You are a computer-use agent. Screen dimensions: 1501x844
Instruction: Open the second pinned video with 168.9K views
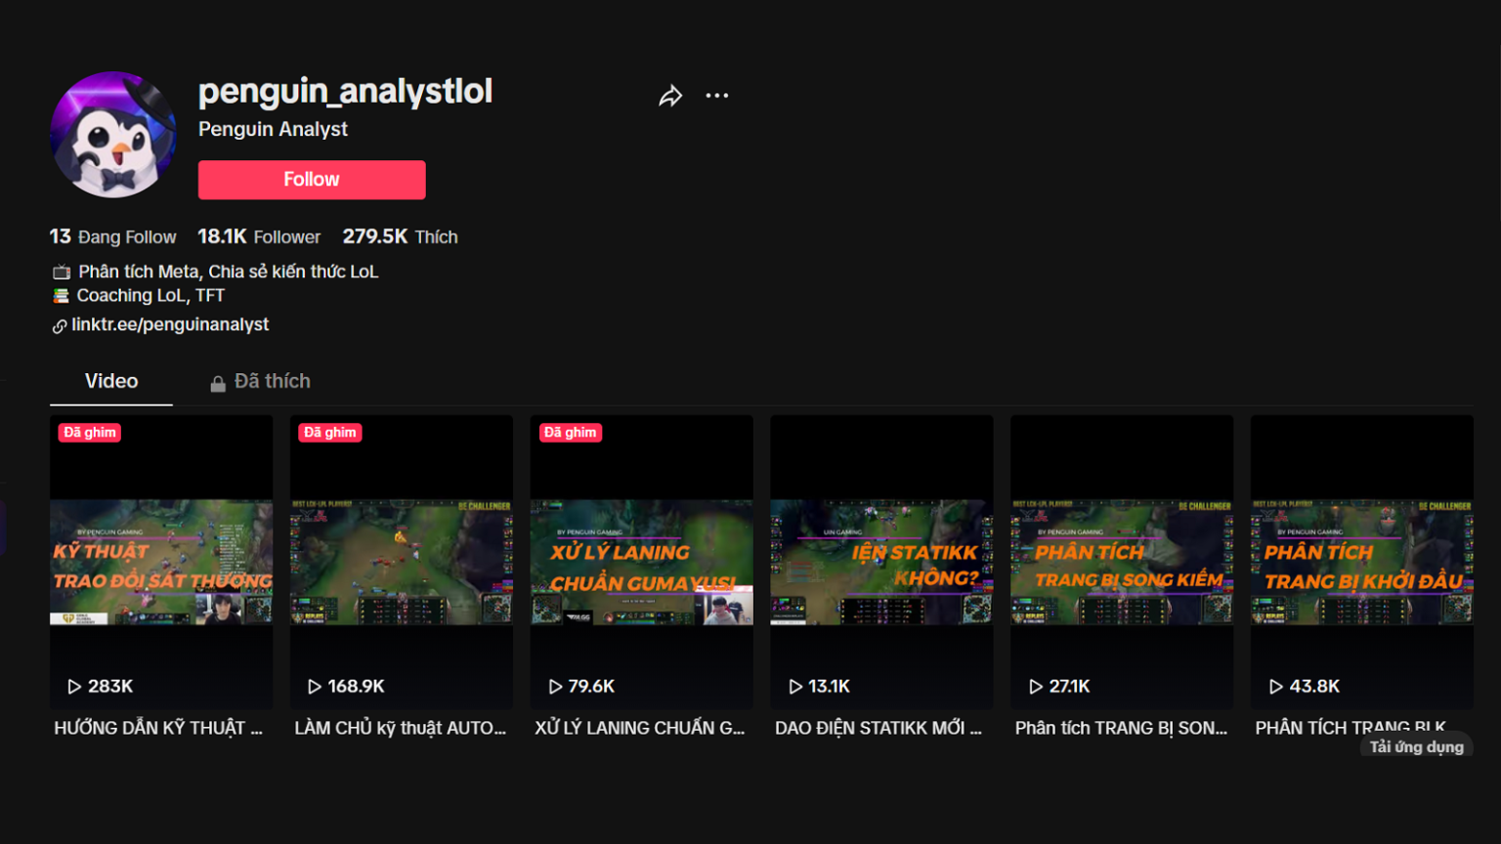(x=402, y=562)
